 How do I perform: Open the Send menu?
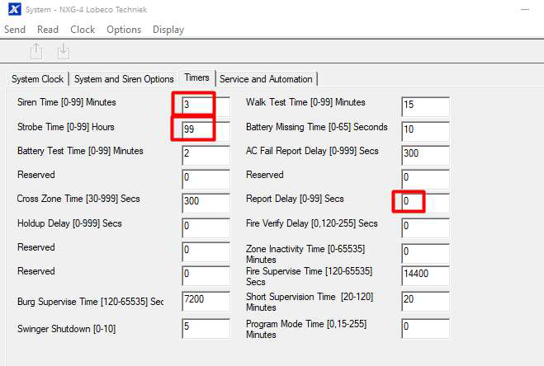pos(15,30)
